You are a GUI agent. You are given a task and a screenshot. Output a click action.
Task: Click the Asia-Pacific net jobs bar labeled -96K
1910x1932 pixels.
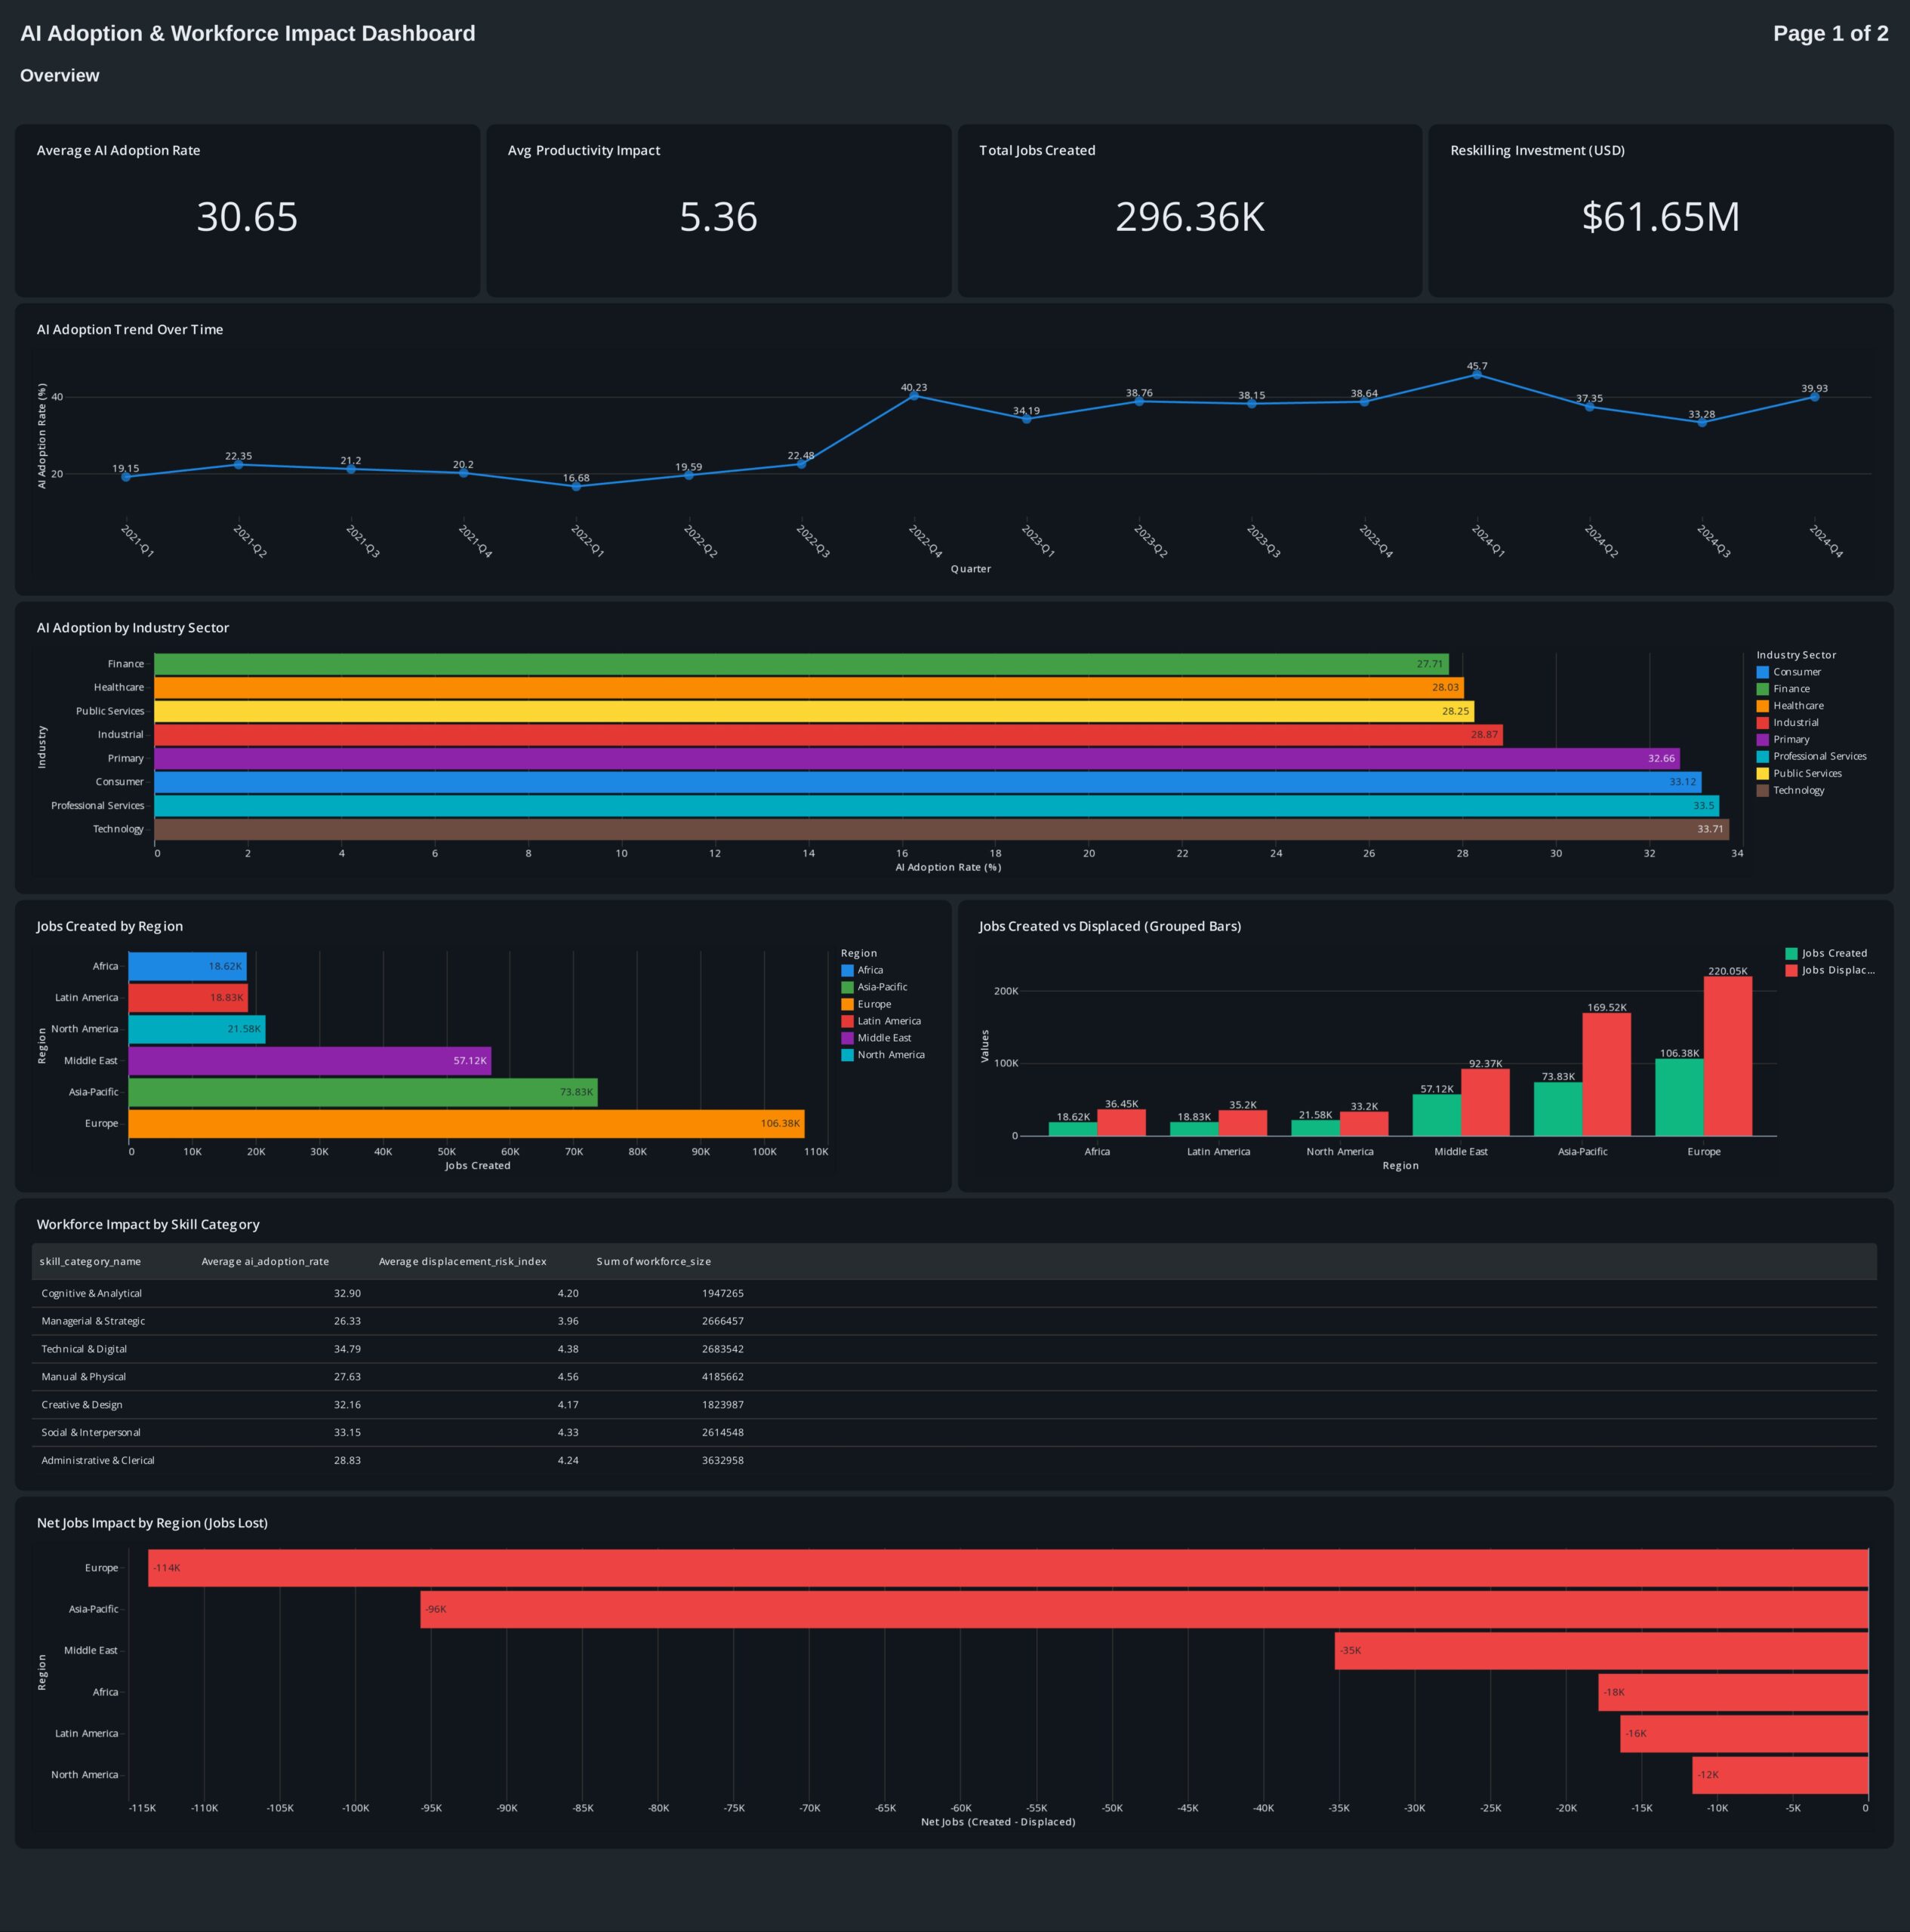tap(1144, 1610)
